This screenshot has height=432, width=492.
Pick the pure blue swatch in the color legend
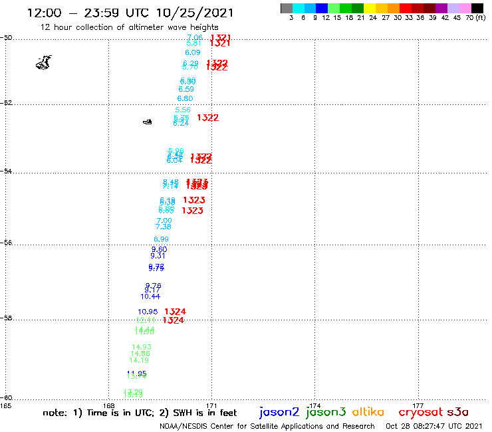pos(322,8)
